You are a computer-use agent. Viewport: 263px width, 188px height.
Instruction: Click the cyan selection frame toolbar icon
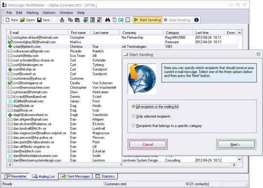tap(121, 20)
